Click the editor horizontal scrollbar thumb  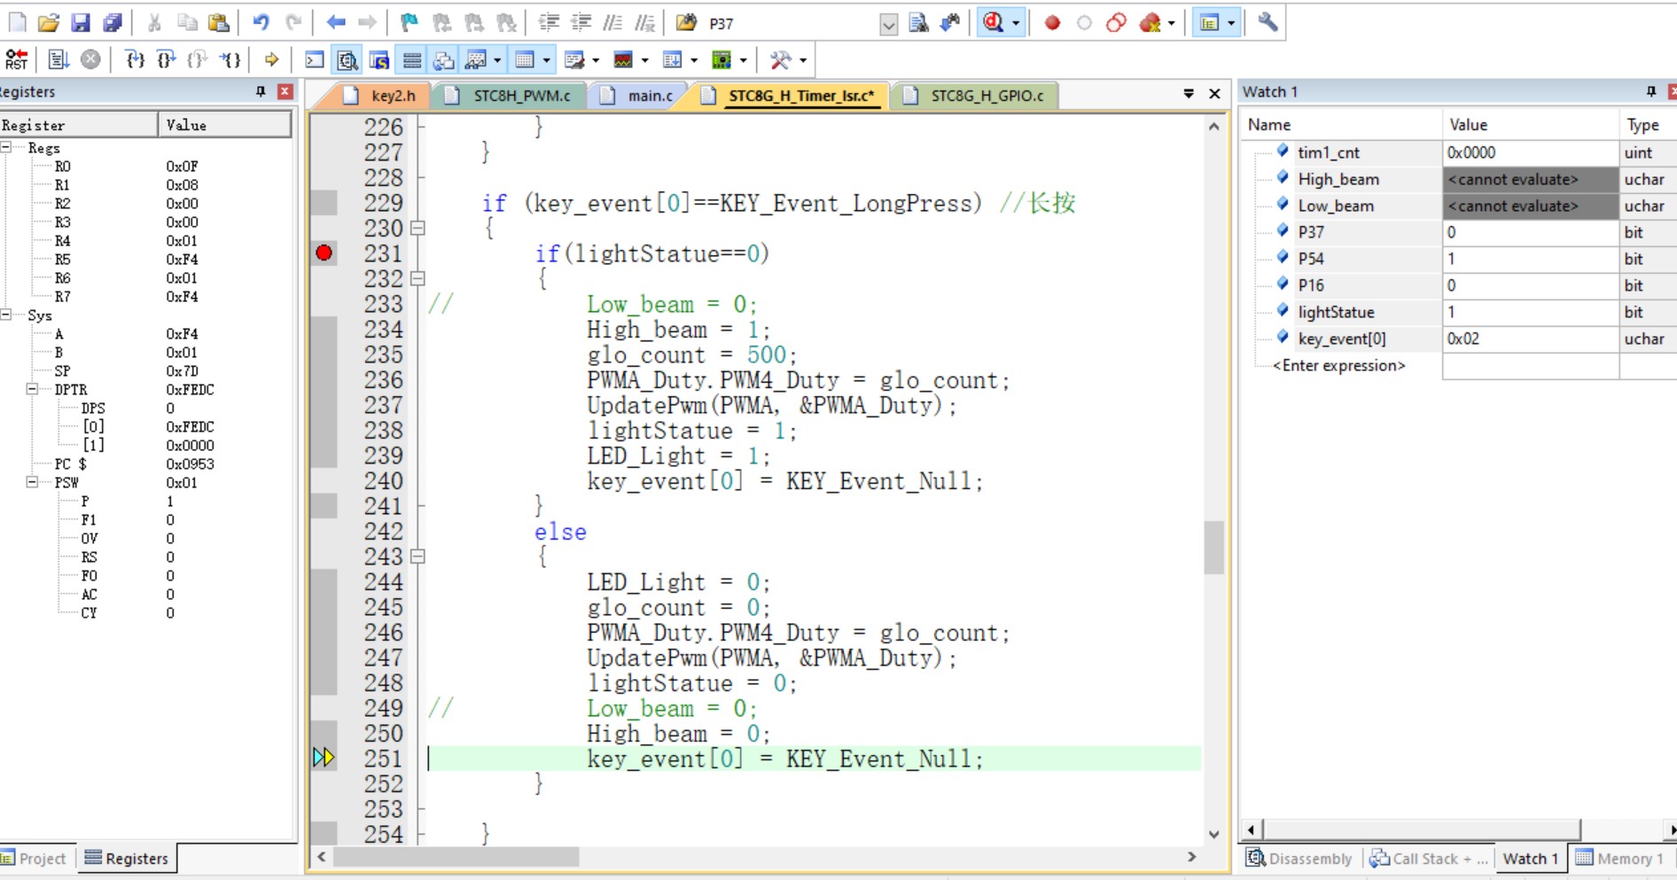pyautogui.click(x=456, y=857)
